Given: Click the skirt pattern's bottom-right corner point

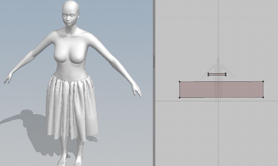Looking at the screenshot, I should (263, 97).
